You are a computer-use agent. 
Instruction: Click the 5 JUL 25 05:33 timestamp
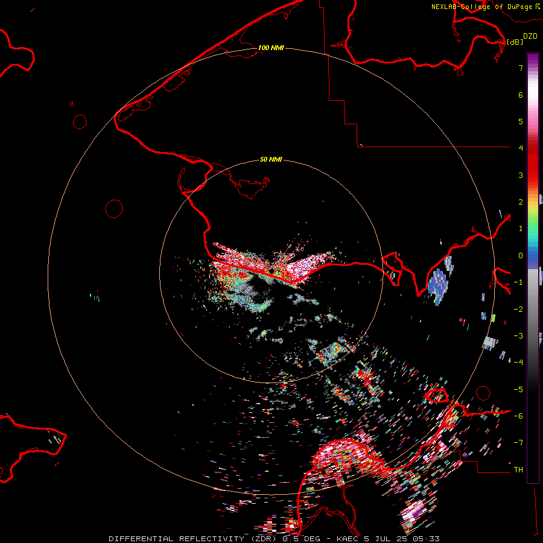(402, 539)
